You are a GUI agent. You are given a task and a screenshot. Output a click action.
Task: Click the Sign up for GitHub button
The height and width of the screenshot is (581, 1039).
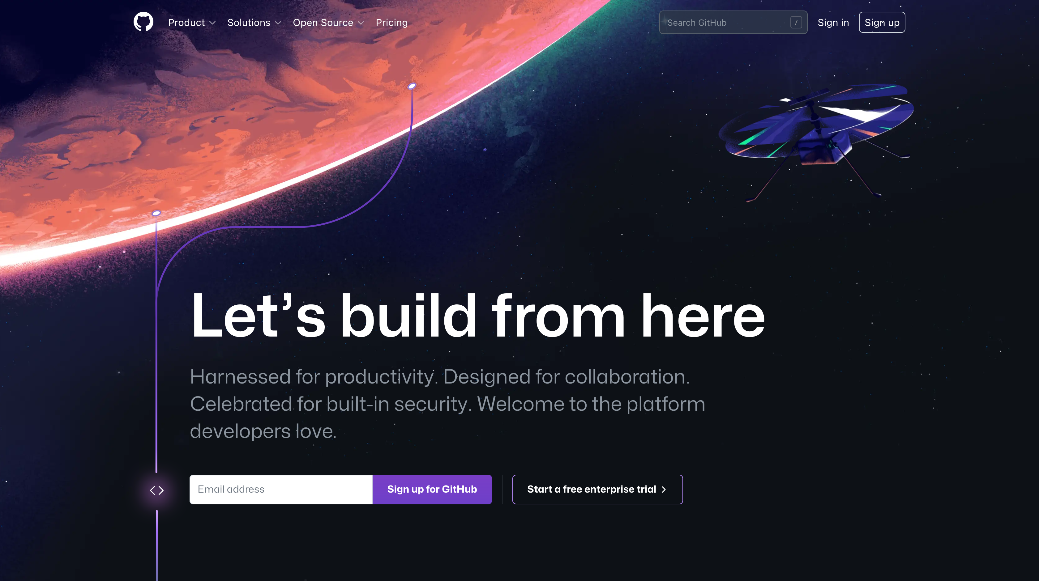[432, 489]
